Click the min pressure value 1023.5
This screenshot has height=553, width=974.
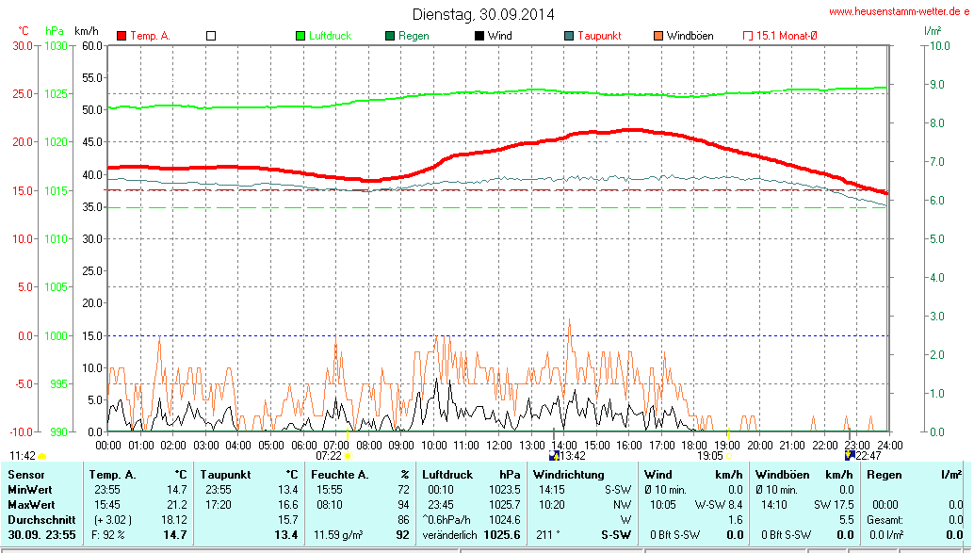504,490
